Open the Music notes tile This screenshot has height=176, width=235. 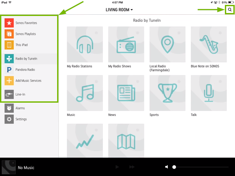tap(85, 93)
